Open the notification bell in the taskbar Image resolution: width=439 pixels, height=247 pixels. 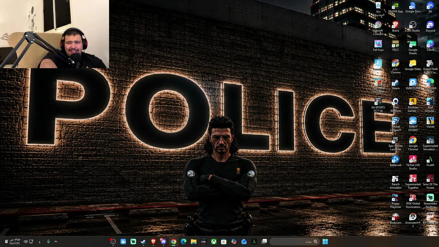[6, 242]
